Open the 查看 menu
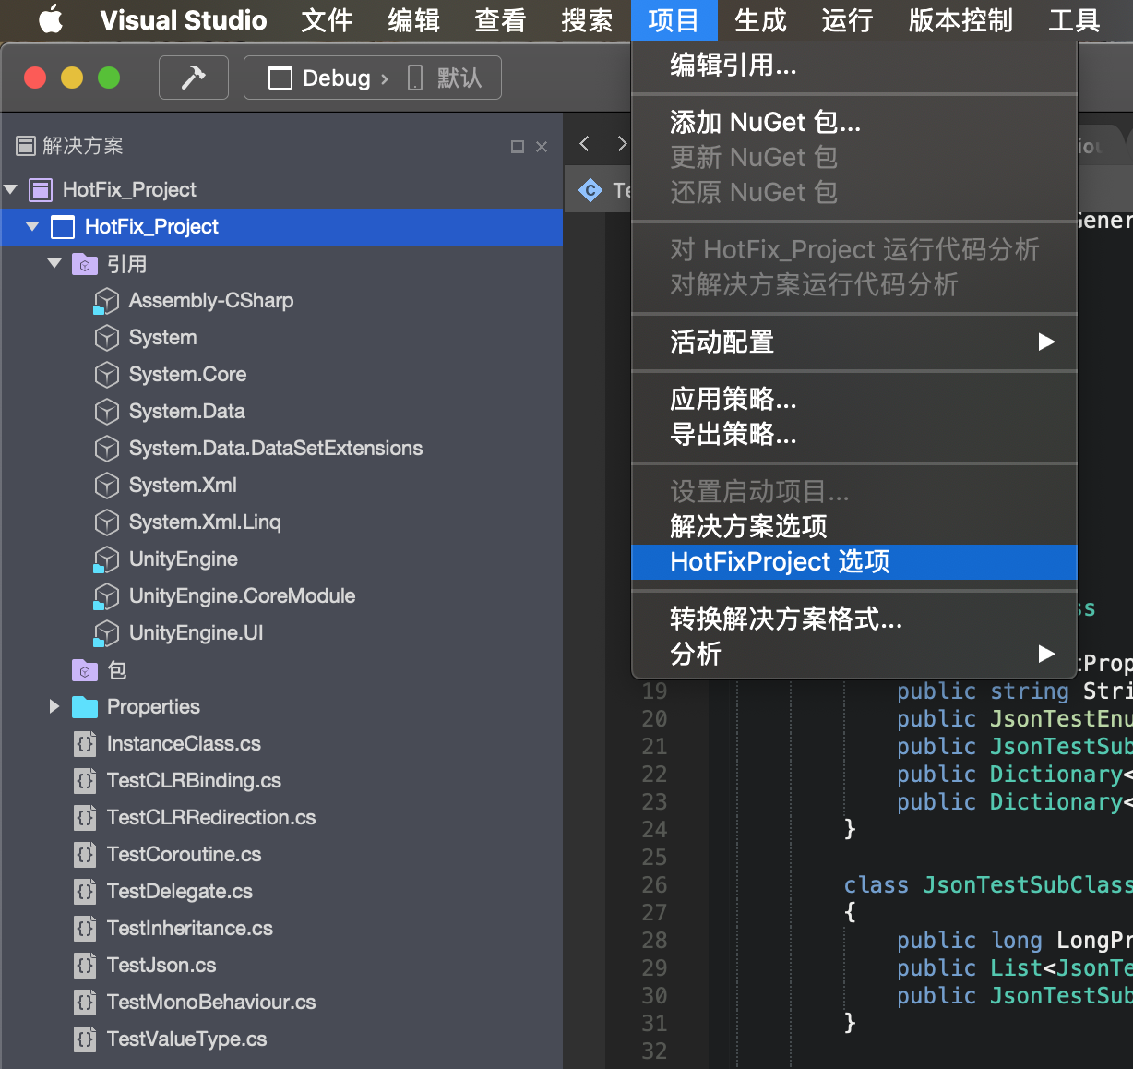The image size is (1133, 1069). tap(501, 19)
